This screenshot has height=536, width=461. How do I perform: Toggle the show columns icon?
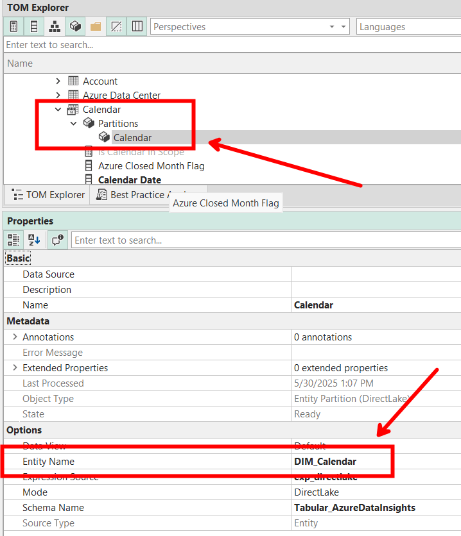[34, 27]
